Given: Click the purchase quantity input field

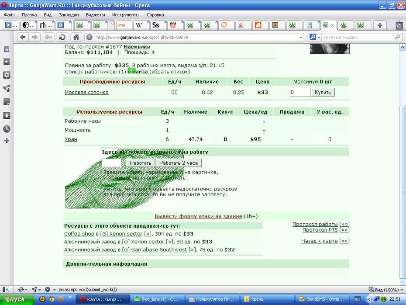Looking at the screenshot, I should tap(300, 92).
